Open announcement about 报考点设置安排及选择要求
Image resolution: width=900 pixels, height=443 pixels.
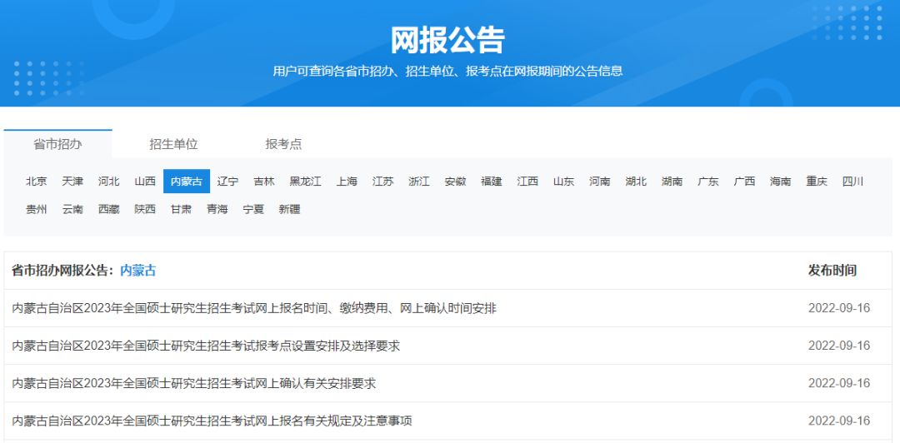(x=206, y=346)
